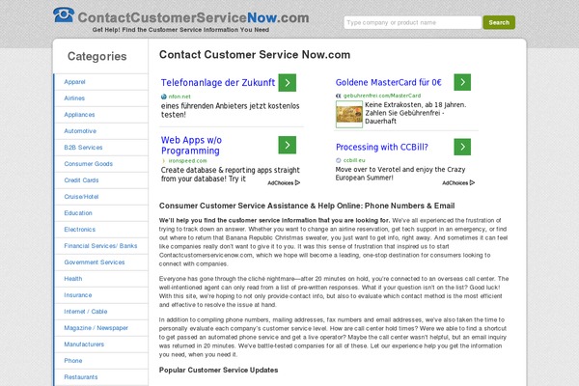Click green arrow beside Goldene MasterCard ad
The height and width of the screenshot is (386, 579).
click(462, 82)
